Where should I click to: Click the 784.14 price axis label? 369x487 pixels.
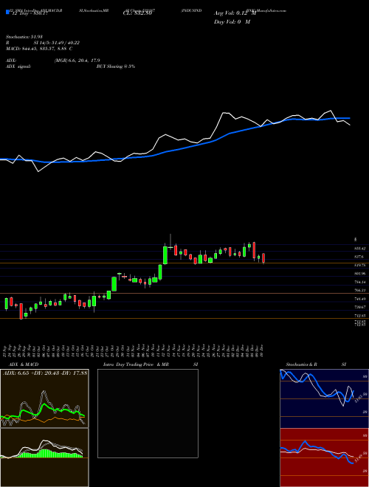pyautogui.click(x=359, y=282)
